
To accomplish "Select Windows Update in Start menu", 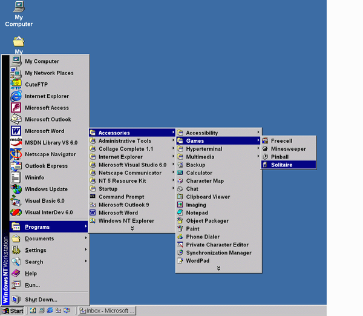I will click(x=46, y=189).
